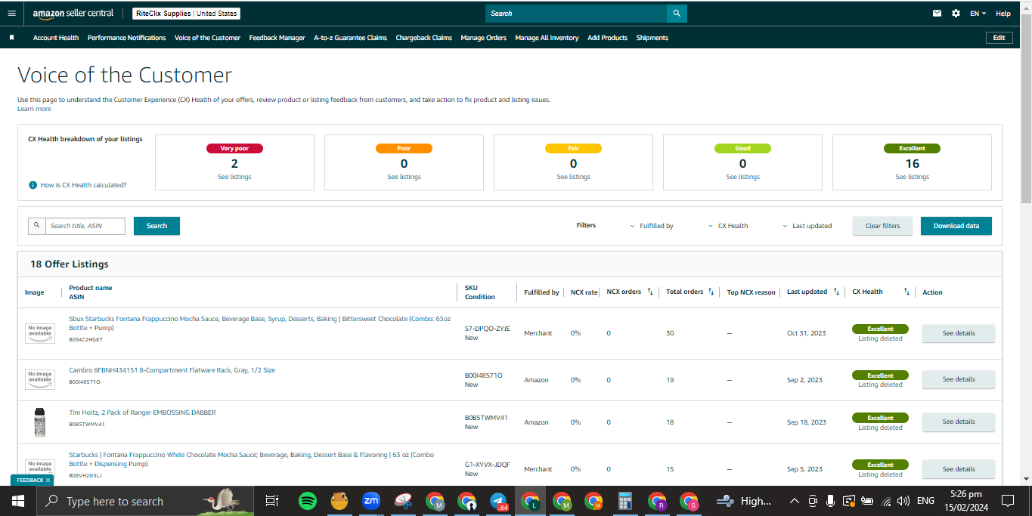Open Help in the top bar
Image resolution: width=1032 pixels, height=516 pixels.
(1003, 14)
